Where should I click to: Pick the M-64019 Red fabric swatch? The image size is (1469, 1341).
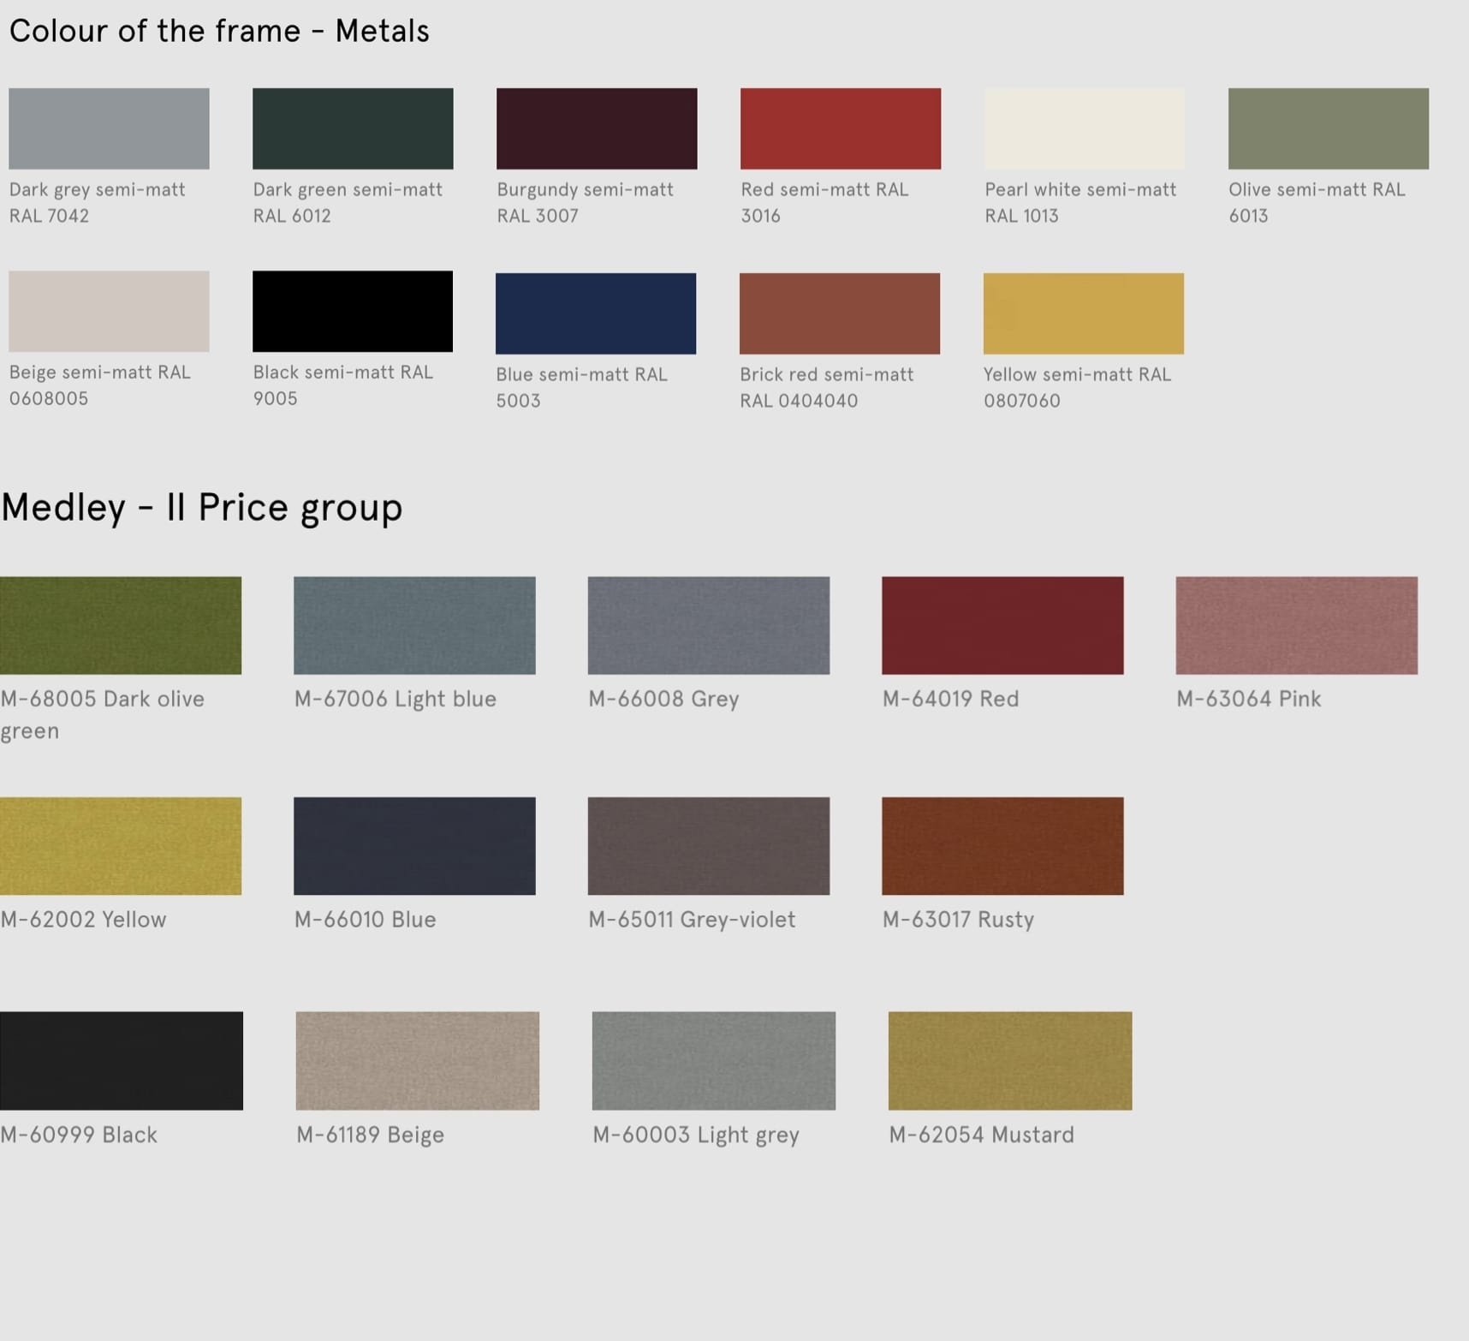1002,625
